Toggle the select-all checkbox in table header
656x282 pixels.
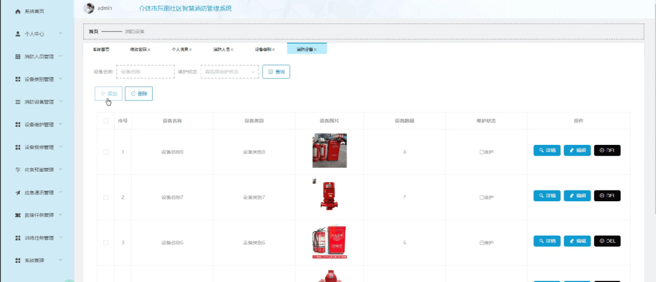pyautogui.click(x=106, y=121)
